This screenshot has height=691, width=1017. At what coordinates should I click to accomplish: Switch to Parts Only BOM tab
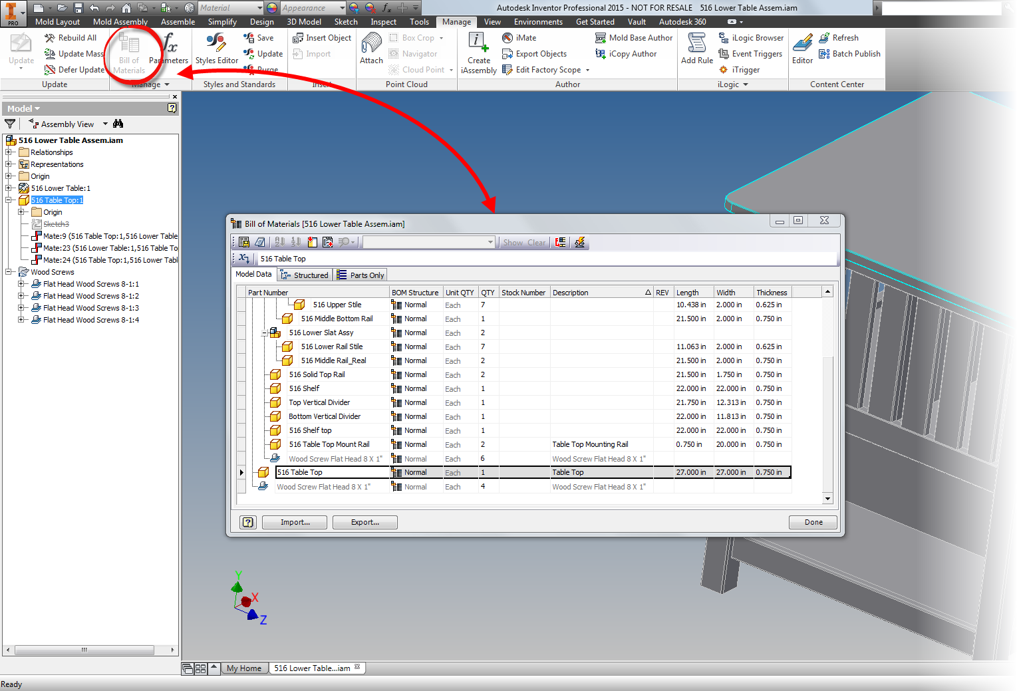point(360,275)
